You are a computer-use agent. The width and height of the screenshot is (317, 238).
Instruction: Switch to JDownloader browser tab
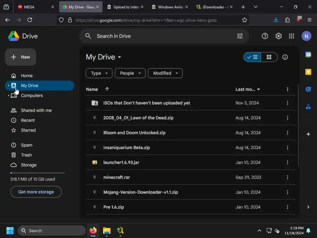(x=214, y=7)
